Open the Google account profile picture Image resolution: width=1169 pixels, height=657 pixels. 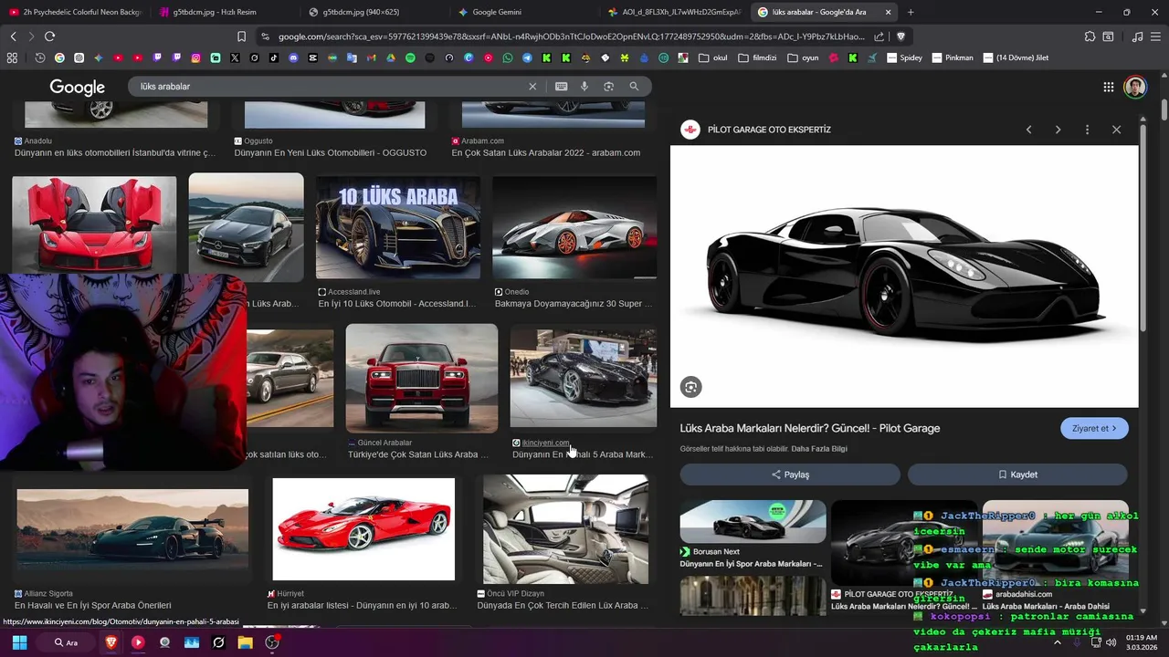[1134, 87]
